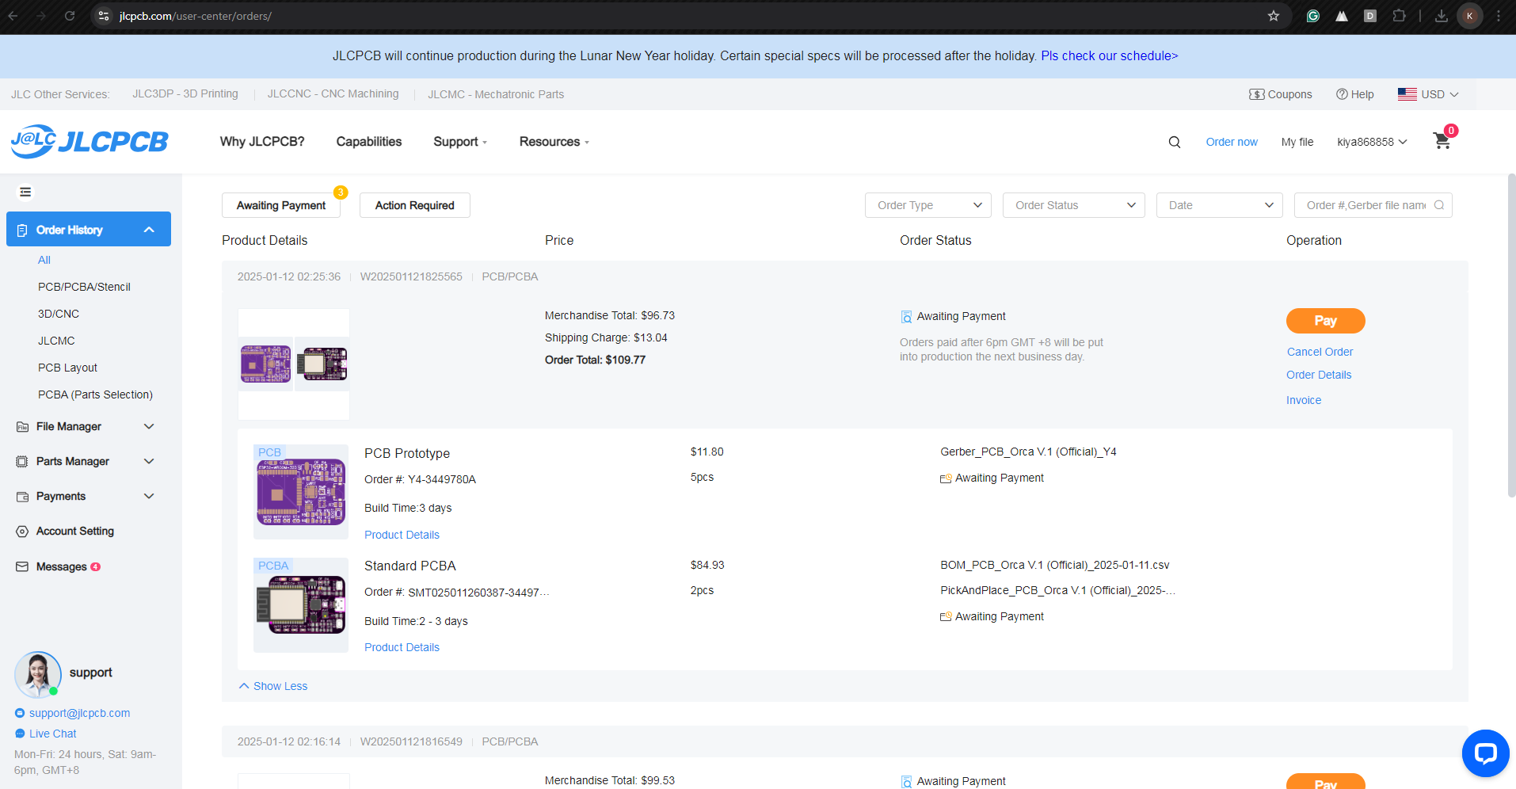Click the page vertical scrollbar
The width and height of the screenshot is (1516, 789).
[1511, 336]
